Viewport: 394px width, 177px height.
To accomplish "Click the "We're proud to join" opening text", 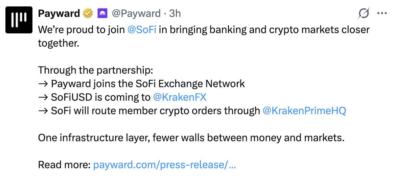I will click(x=82, y=30).
